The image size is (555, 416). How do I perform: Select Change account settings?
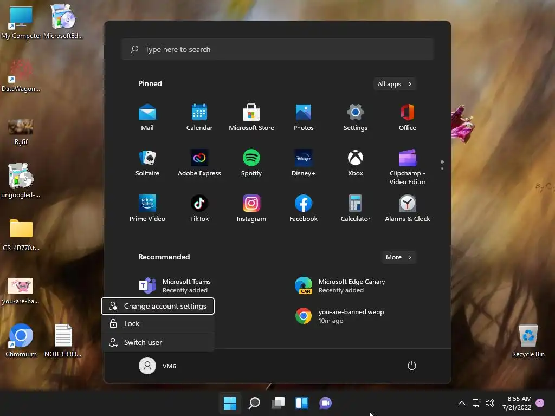pos(158,306)
